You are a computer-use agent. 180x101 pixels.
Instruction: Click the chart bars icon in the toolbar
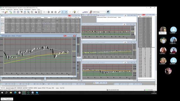[36, 12]
